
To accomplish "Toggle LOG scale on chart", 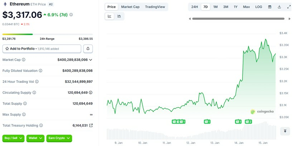I will (259, 7).
